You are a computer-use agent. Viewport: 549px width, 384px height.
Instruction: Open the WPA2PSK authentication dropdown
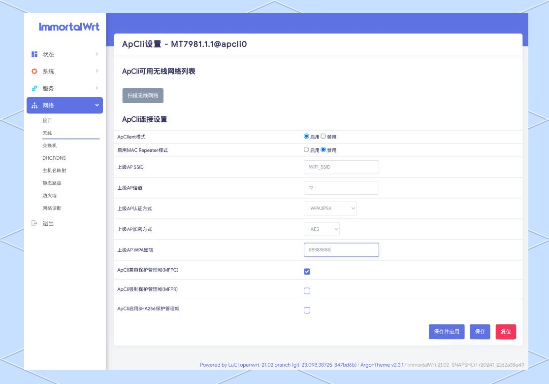click(330, 209)
